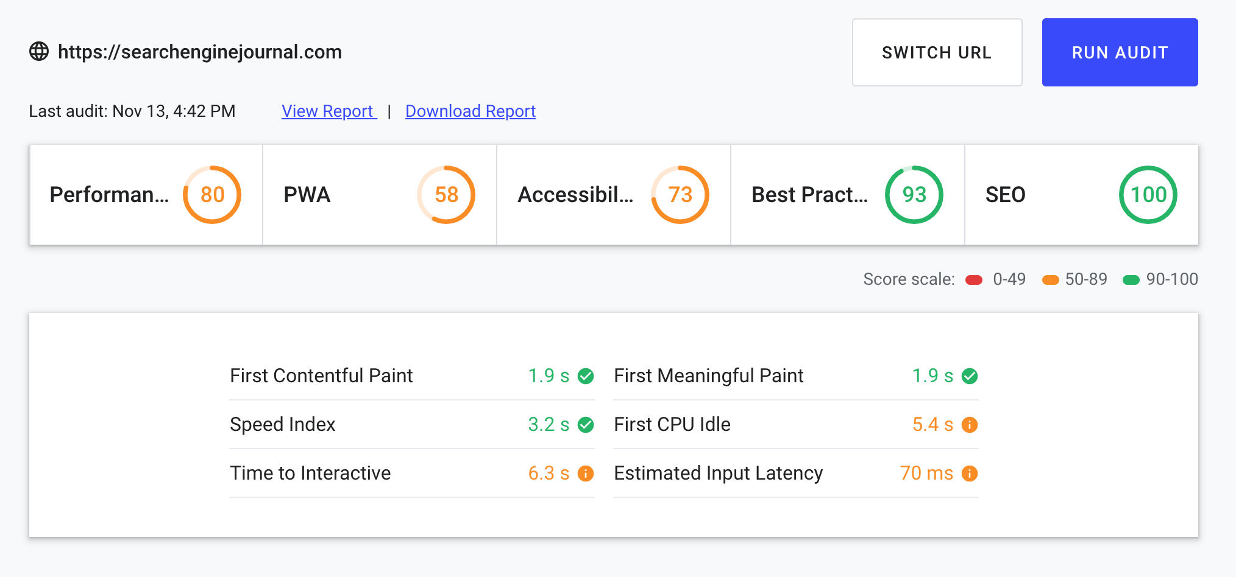The width and height of the screenshot is (1236, 577).
Task: Click the green 90-100 score scale swatch
Action: click(x=1131, y=280)
